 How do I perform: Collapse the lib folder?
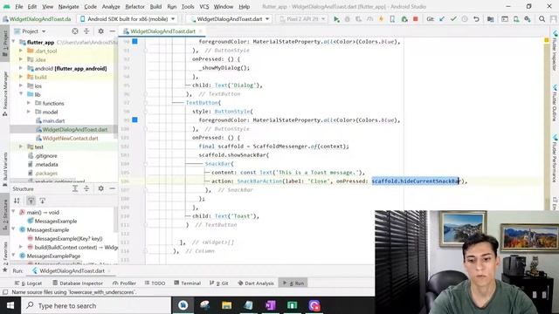pos(21,94)
